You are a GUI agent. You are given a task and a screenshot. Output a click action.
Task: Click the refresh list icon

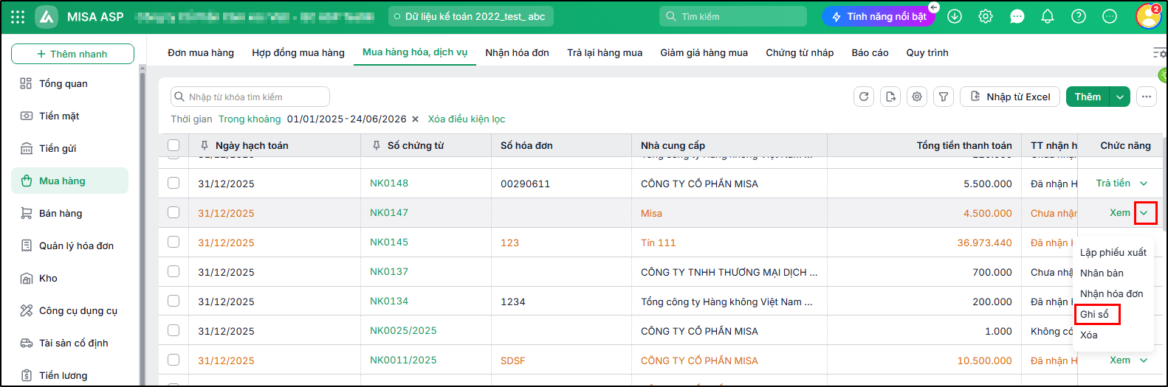864,97
